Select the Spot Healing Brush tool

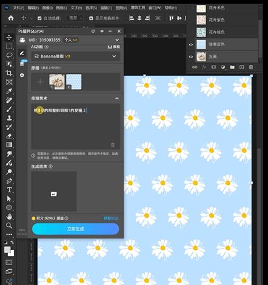(x=9, y=100)
